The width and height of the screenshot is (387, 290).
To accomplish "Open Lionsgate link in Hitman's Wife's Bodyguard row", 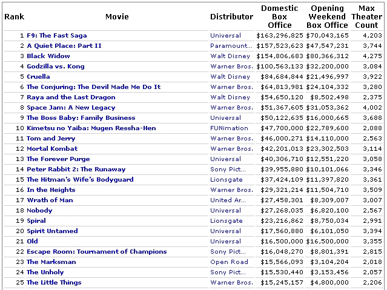I will click(x=227, y=179).
